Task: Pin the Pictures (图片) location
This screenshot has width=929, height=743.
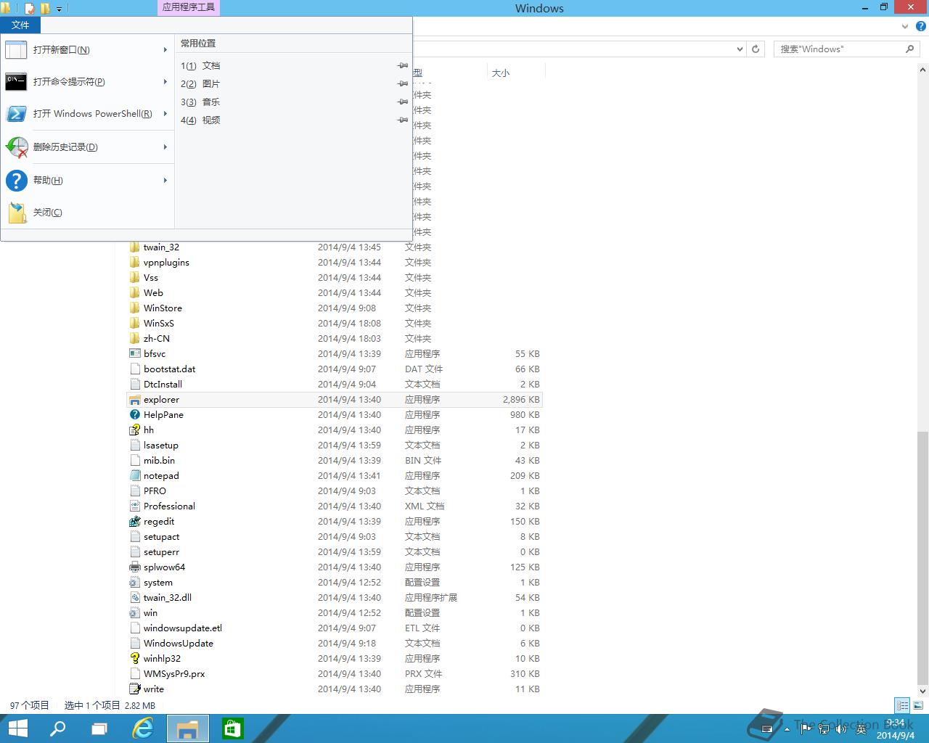Action: [x=403, y=84]
